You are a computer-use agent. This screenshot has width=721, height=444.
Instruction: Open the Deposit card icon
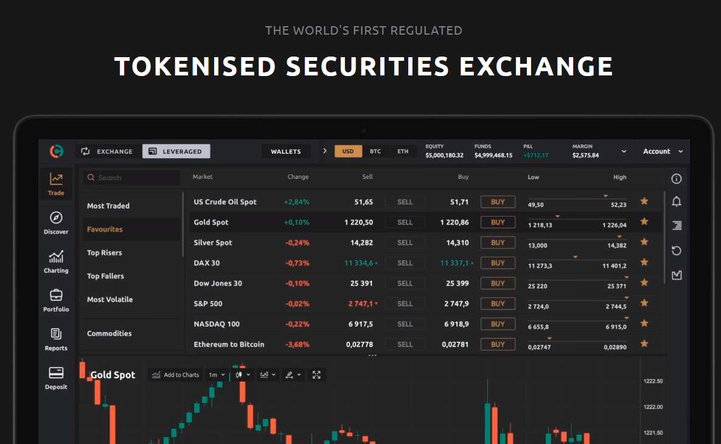click(x=56, y=373)
